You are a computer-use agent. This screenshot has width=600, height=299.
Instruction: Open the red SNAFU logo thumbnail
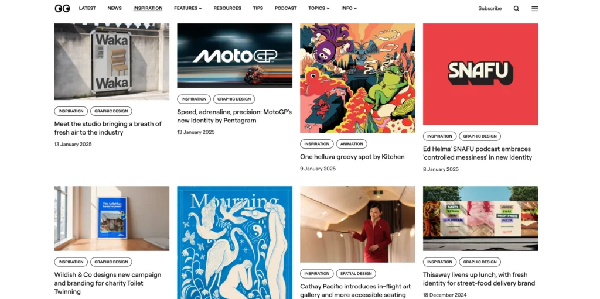480,74
